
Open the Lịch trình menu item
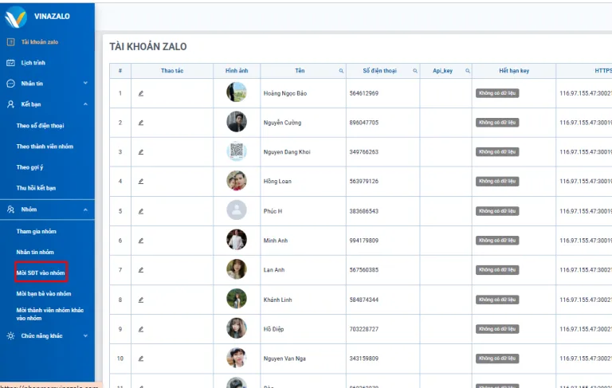coord(33,62)
